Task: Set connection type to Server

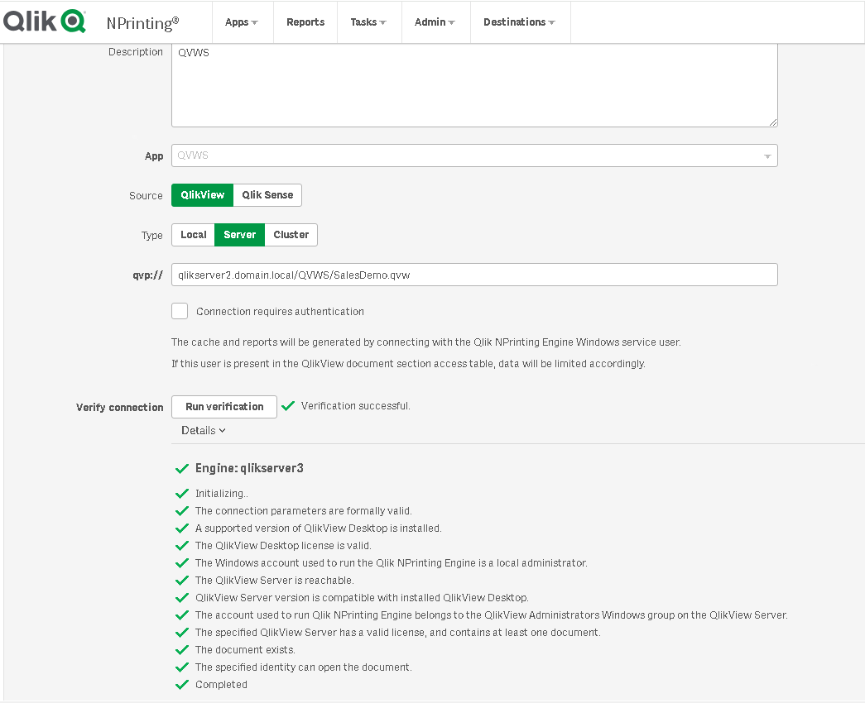Action: [239, 235]
